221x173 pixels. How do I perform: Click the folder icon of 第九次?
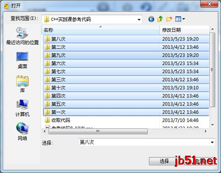click(47, 55)
